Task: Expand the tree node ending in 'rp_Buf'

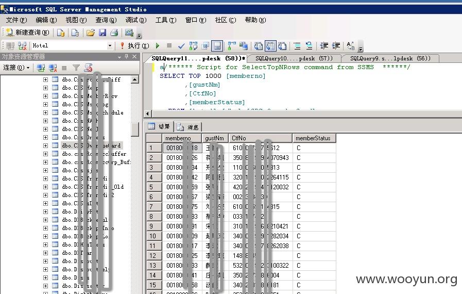Action: [x=45, y=162]
